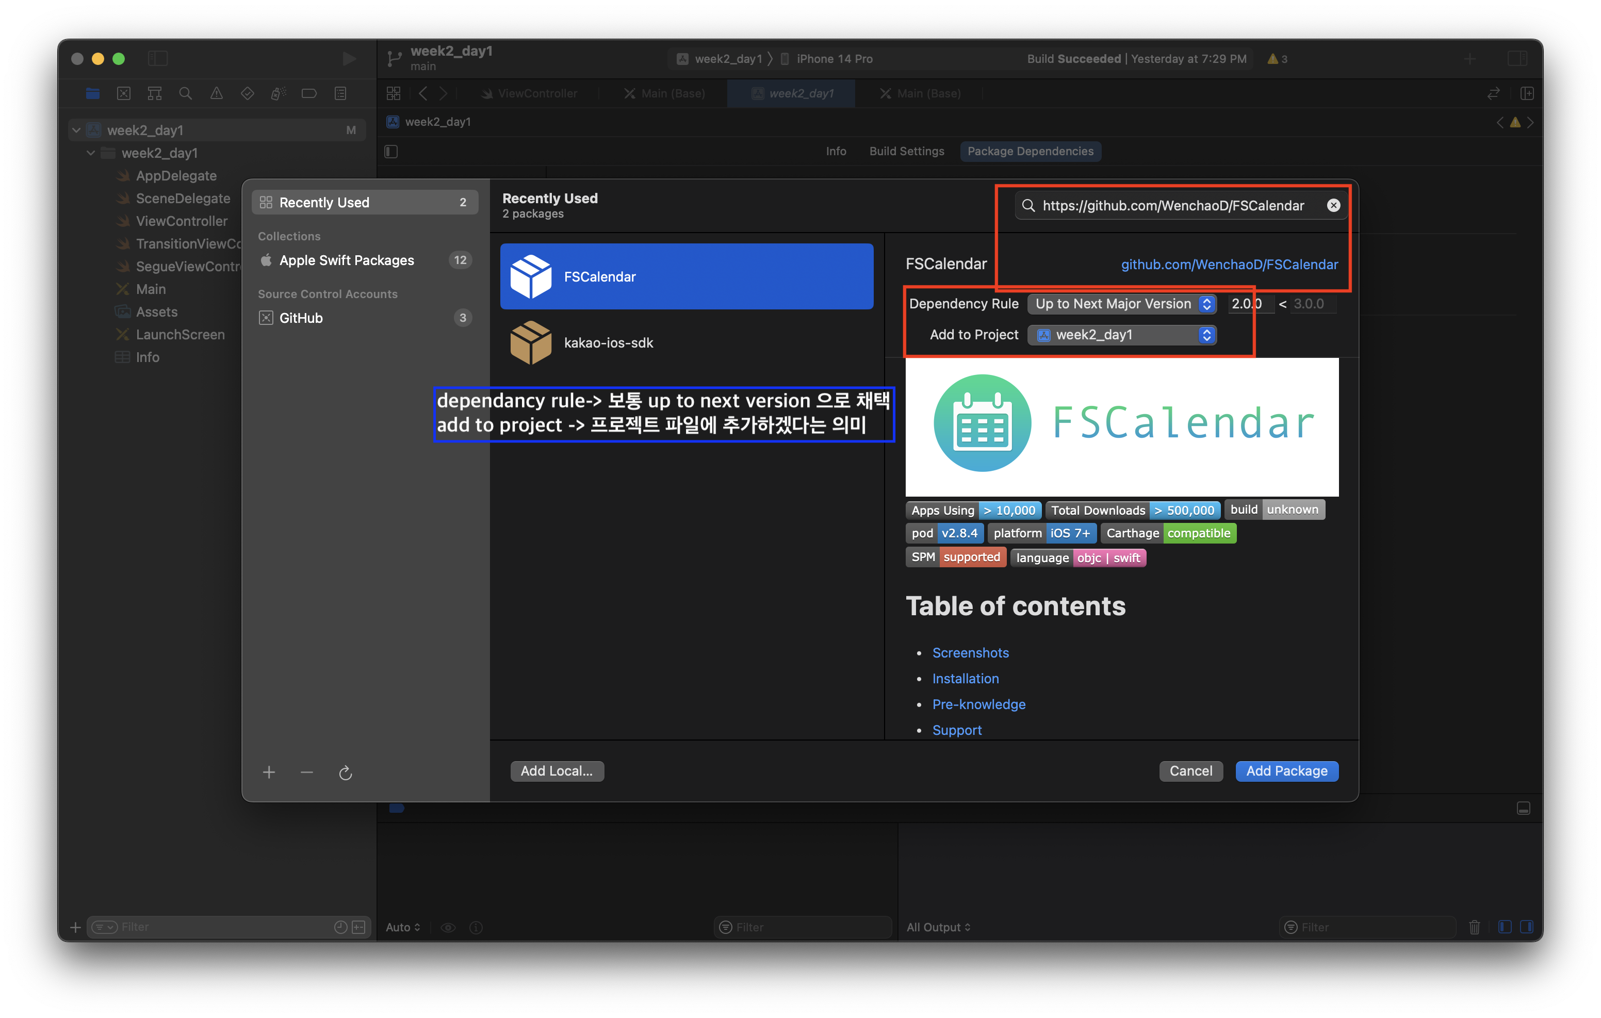This screenshot has width=1601, height=1018.
Task: Click the minus icon to remove collection
Action: pyautogui.click(x=306, y=772)
